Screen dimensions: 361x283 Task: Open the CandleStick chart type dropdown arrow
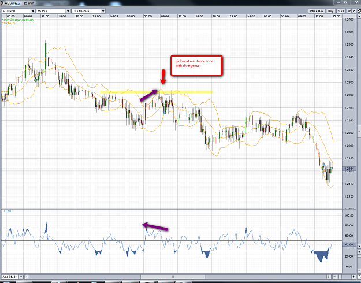tap(103, 11)
